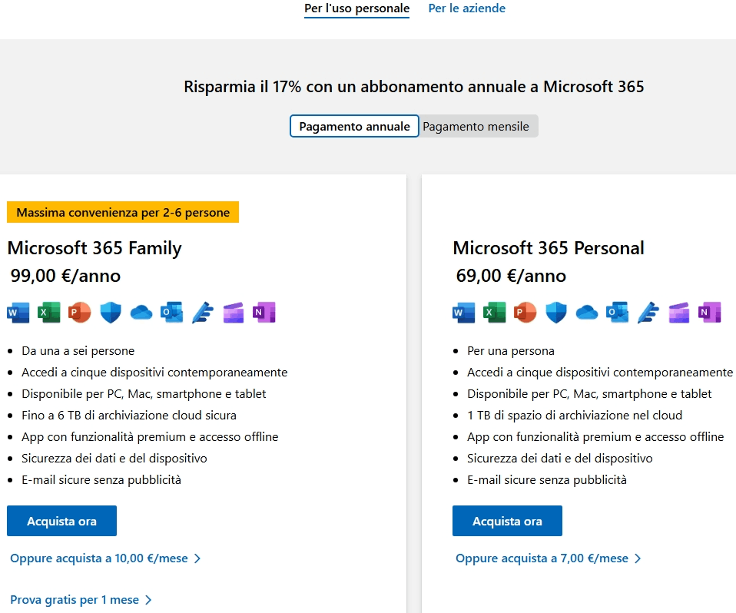
Task: Click the Massima convenienza per 2-6 persone badge
Action: tap(123, 212)
